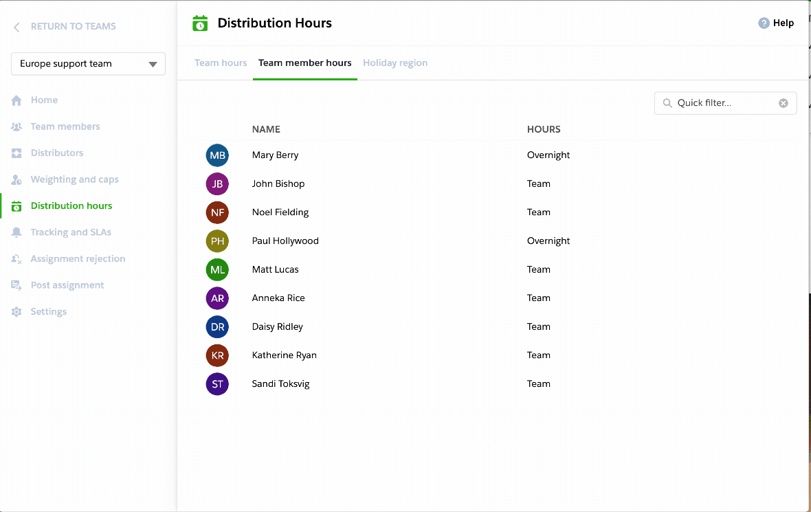811x512 pixels.
Task: Click the AR avatar for Anneka Rice
Action: pos(217,298)
